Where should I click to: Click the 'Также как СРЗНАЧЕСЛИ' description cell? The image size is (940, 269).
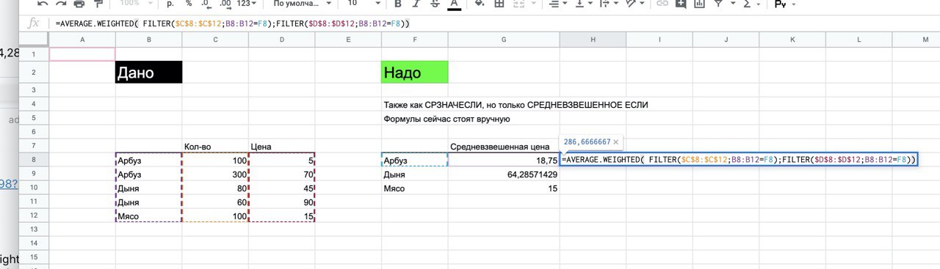click(x=516, y=105)
